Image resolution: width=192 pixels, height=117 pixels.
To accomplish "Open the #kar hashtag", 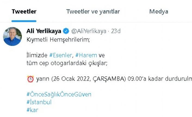I will 32,110.
